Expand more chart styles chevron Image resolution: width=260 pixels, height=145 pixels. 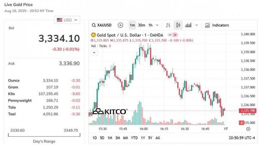point(197,25)
